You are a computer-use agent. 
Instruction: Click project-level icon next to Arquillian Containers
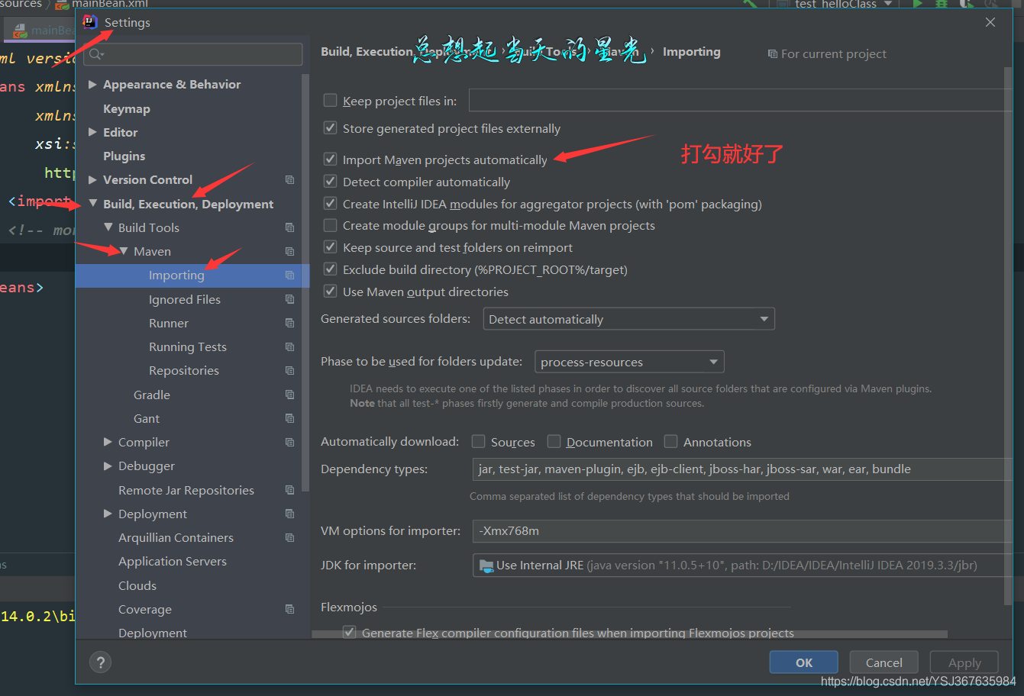[289, 537]
